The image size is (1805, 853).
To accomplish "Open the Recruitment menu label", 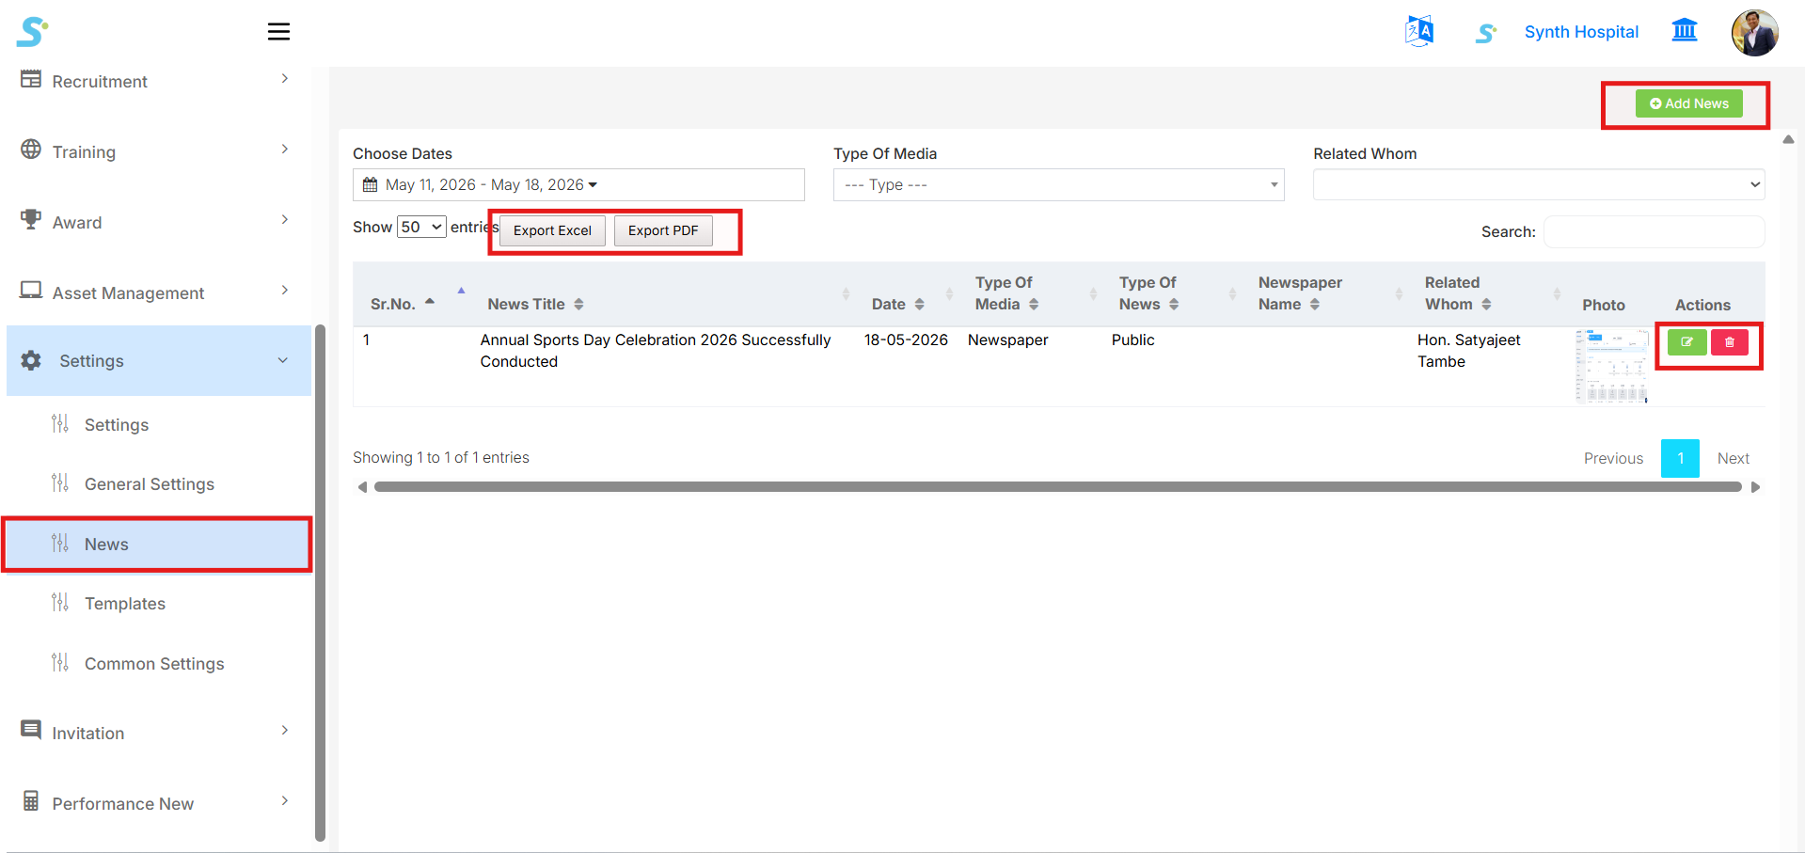I will [100, 82].
